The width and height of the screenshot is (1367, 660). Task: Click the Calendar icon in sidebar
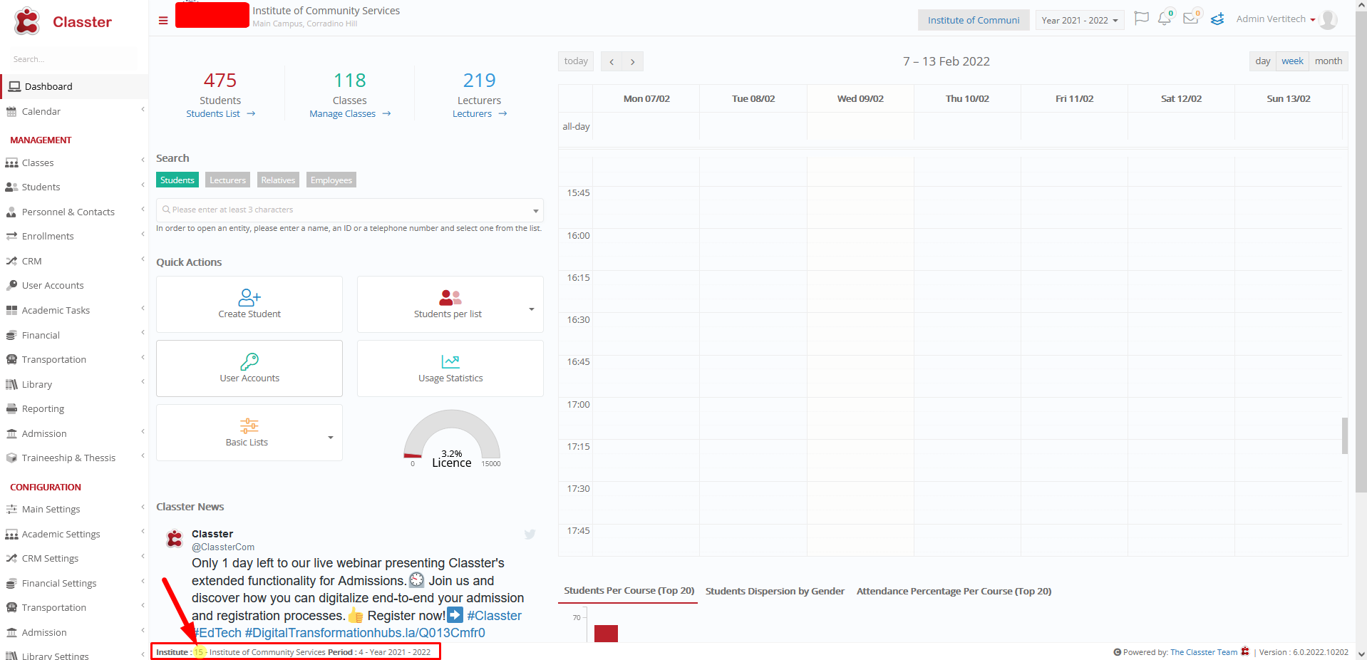point(11,112)
